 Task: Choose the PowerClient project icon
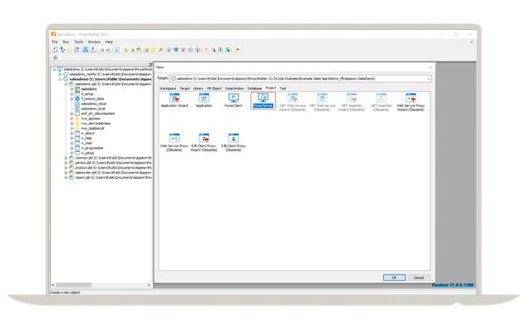coord(234,101)
